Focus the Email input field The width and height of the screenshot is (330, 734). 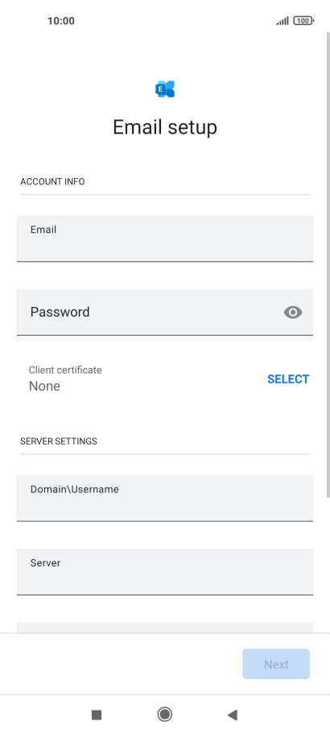165,238
